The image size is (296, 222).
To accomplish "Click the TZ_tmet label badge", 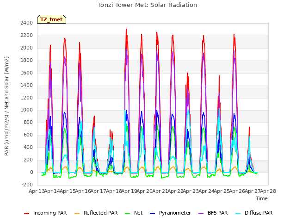I will coord(51,19).
